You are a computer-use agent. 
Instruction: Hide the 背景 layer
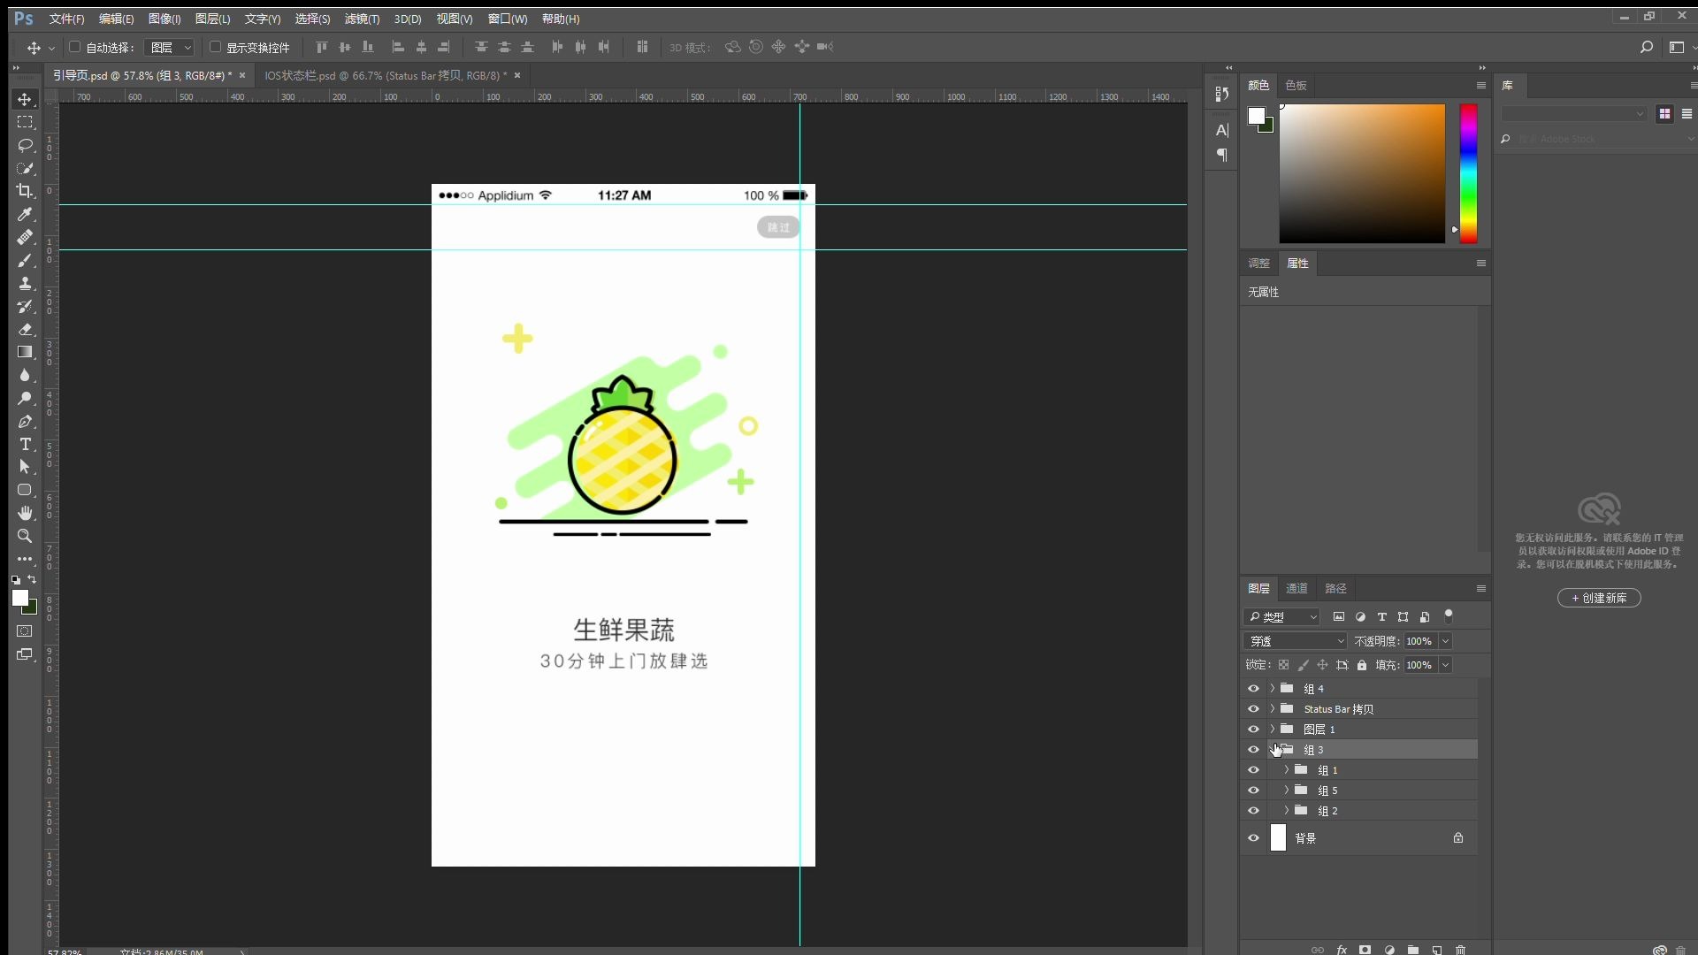point(1253,837)
